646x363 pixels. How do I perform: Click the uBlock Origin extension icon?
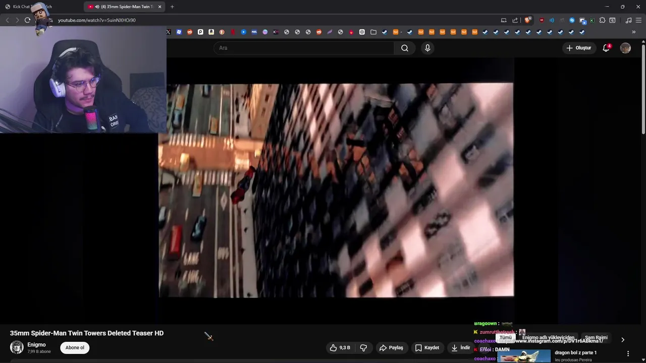pos(542,20)
